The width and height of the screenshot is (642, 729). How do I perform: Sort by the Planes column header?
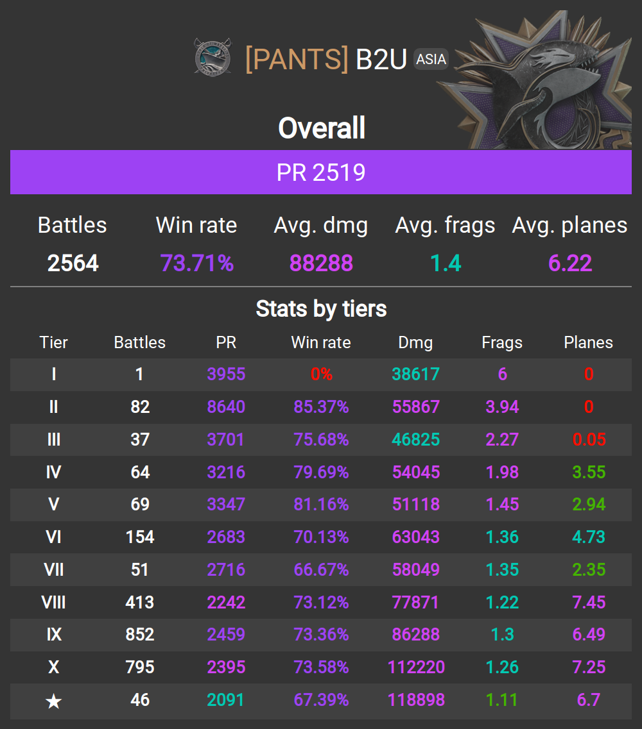tap(588, 342)
